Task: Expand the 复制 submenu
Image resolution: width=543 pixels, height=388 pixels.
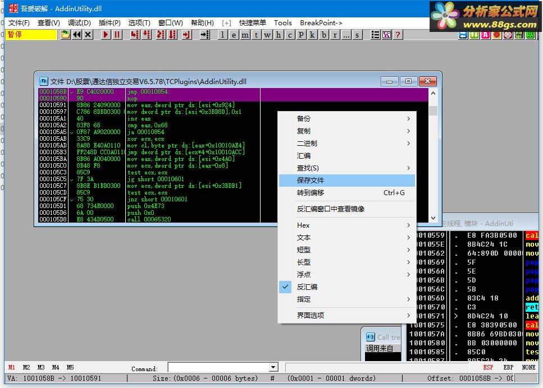Action: pos(346,131)
